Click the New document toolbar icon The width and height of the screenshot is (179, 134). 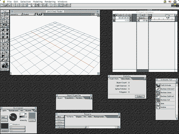pos(2,5)
